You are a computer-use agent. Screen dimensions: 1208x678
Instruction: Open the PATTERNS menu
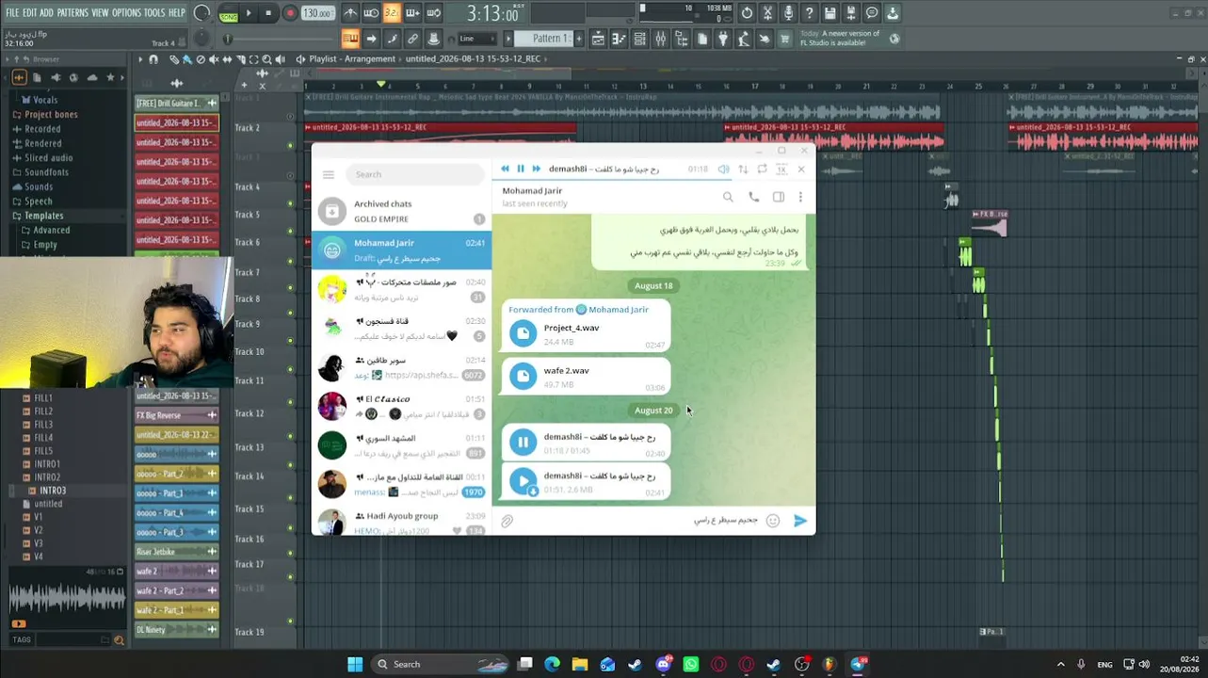72,12
